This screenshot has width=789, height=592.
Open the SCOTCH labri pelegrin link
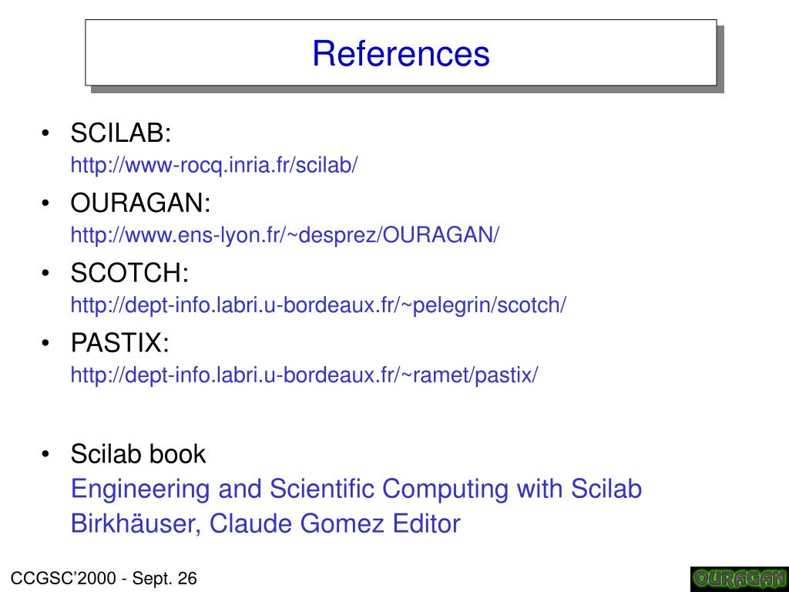tap(318, 305)
